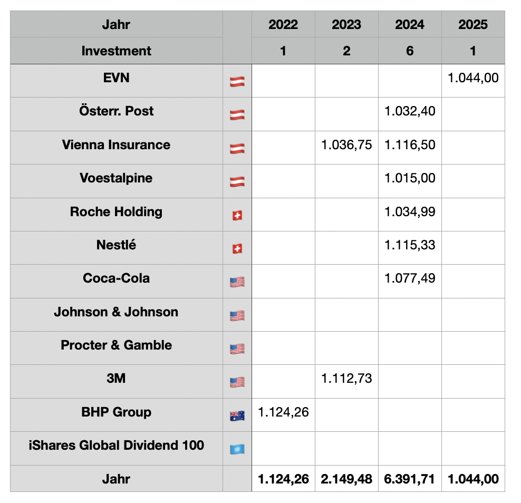The image size is (521, 503).
Task: Click the 3M cell showing 1.112,73
Action: pos(346,378)
